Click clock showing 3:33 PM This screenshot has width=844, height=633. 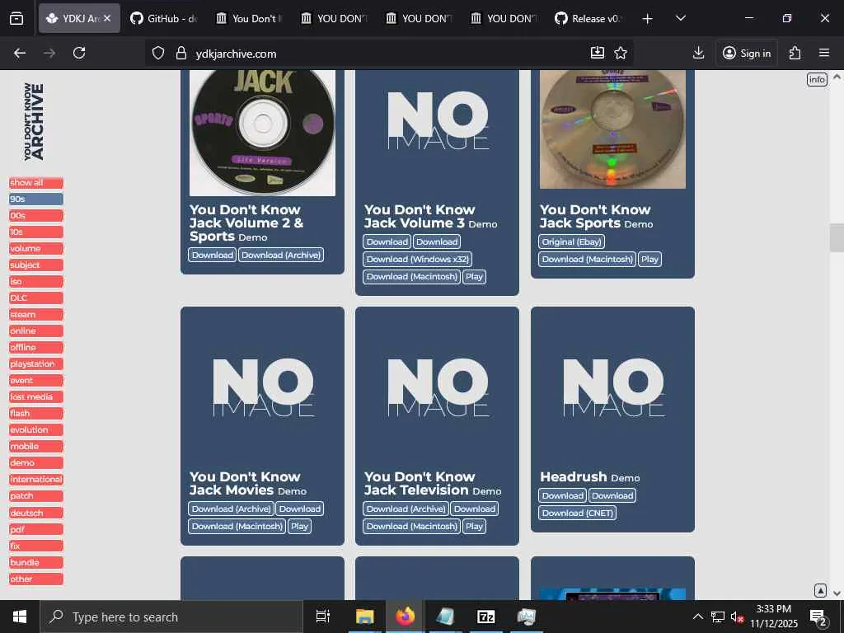(x=773, y=617)
